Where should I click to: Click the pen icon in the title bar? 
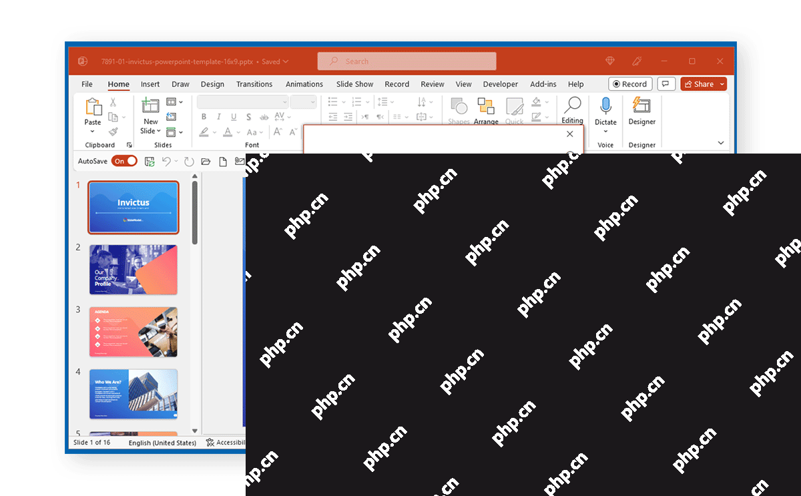pyautogui.click(x=637, y=61)
